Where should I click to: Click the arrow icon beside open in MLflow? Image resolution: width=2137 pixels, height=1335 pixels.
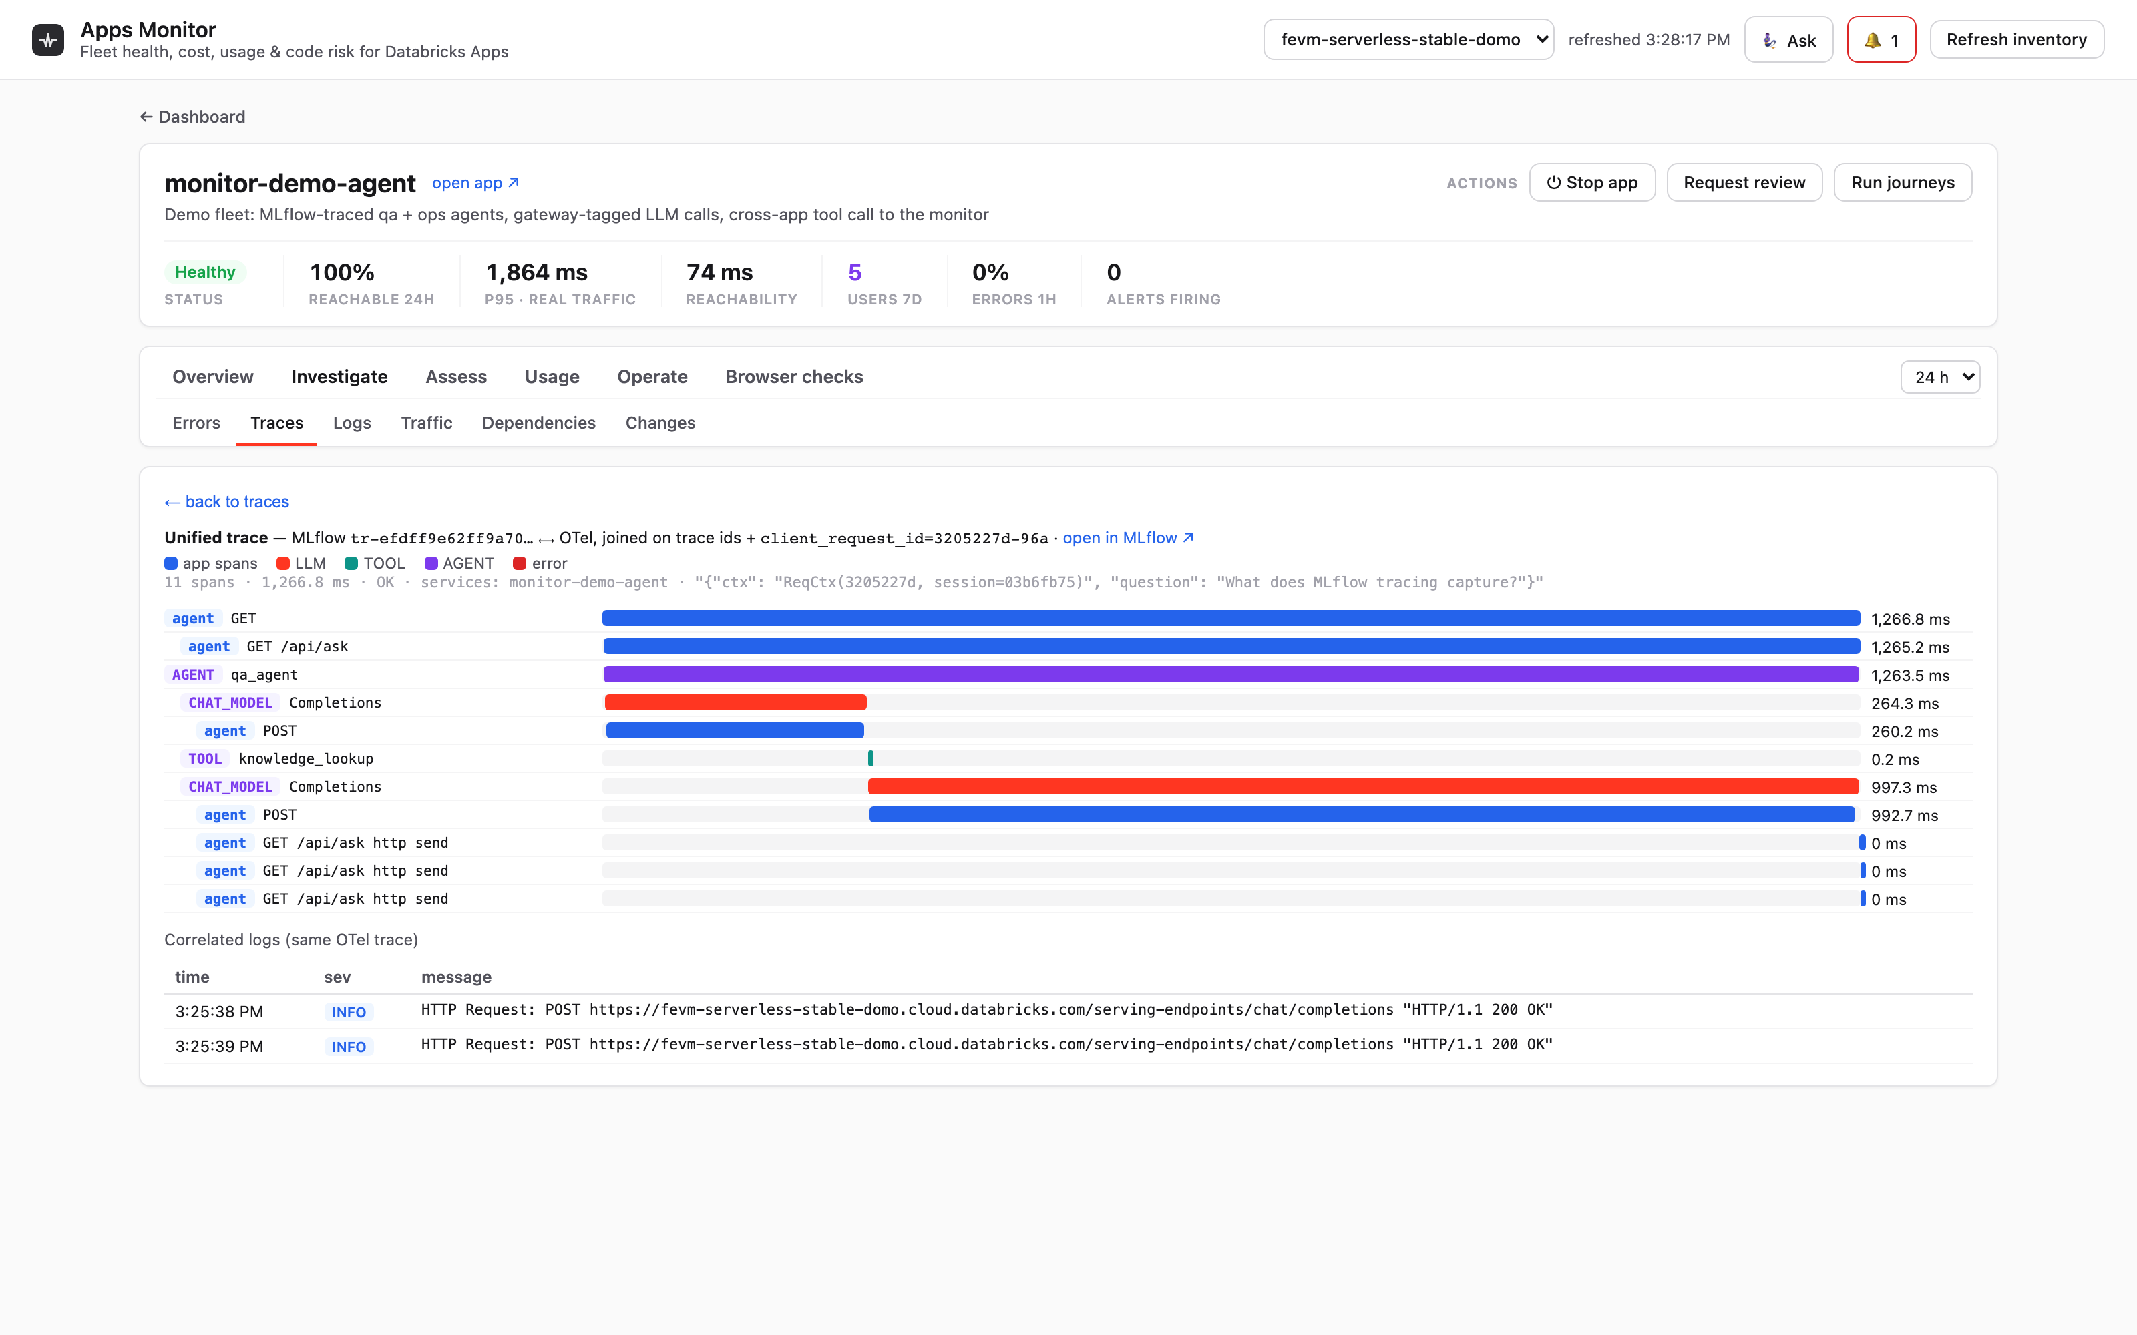[x=1189, y=537]
